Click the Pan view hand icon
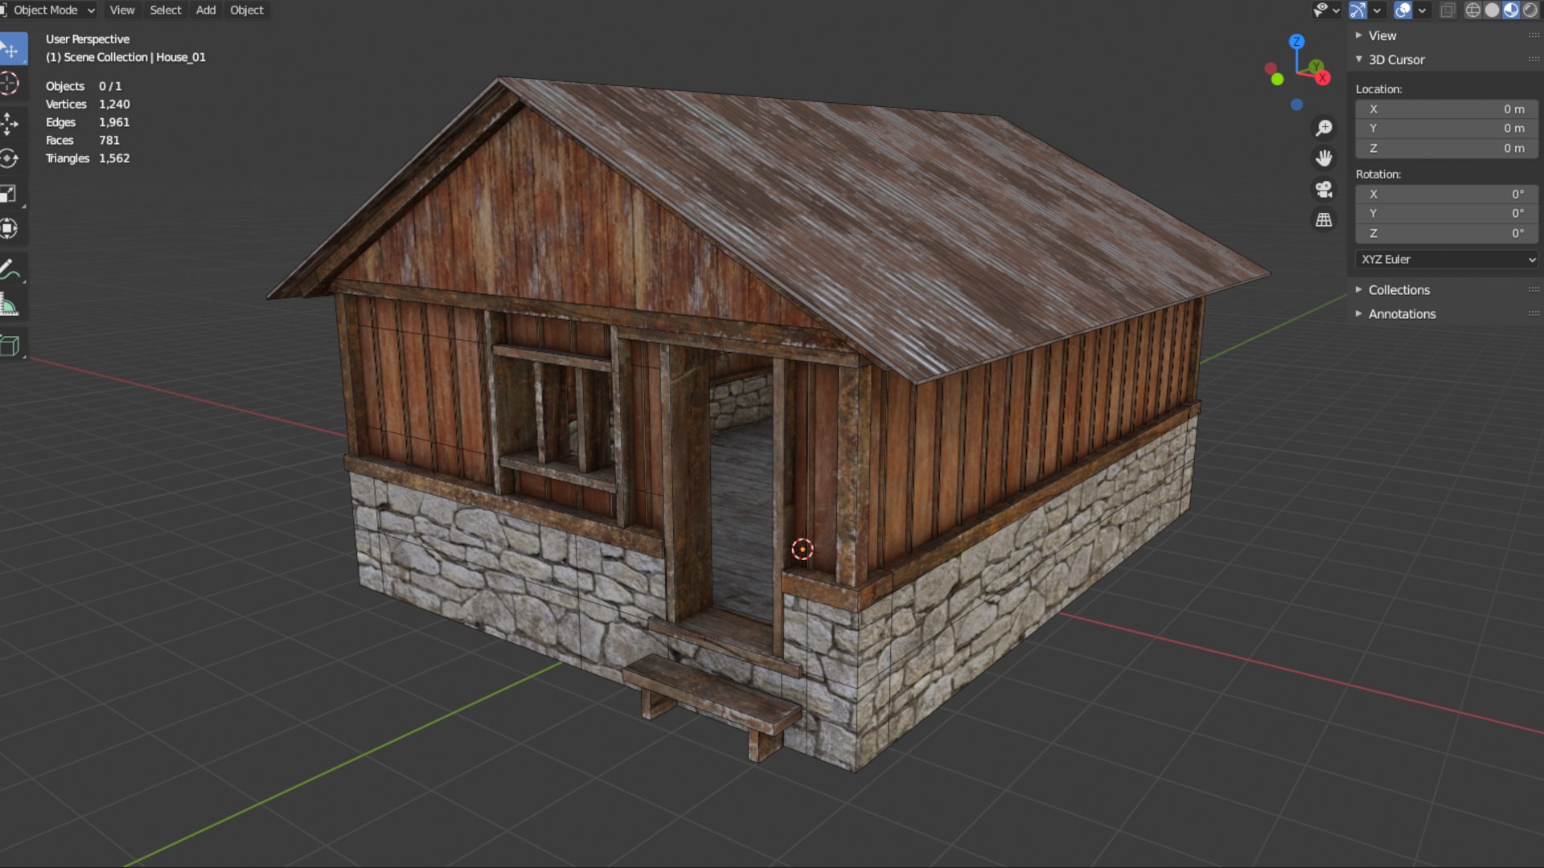The width and height of the screenshot is (1544, 868). tap(1324, 158)
